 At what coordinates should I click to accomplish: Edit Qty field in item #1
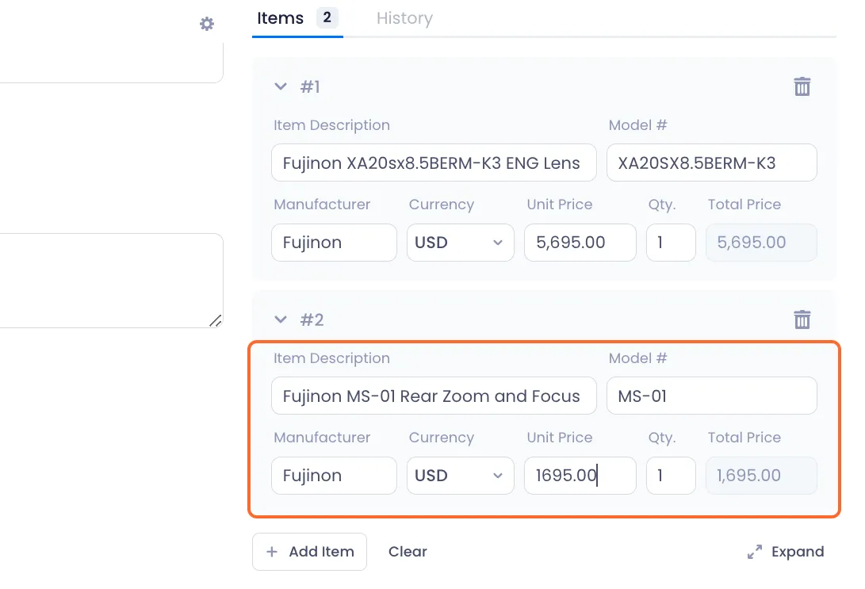click(671, 242)
